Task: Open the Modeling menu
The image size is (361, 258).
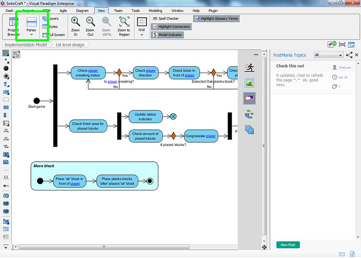Action: [155, 10]
